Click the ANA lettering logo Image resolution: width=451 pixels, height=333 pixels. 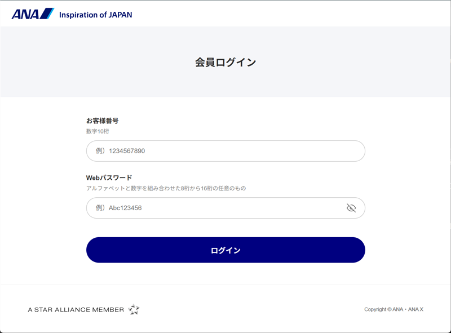[x=25, y=14]
